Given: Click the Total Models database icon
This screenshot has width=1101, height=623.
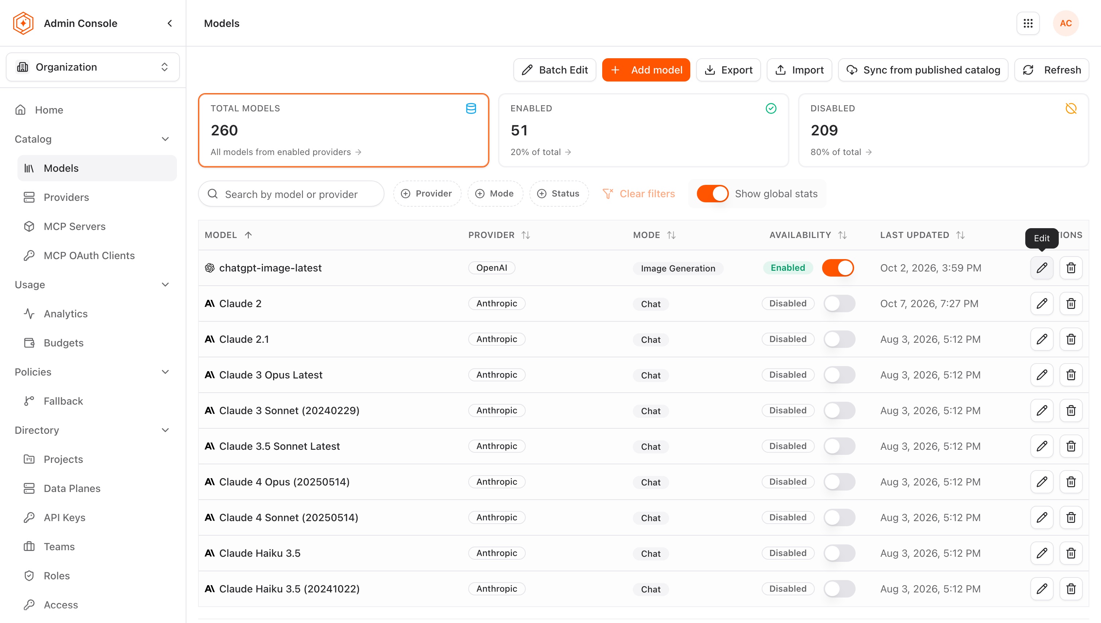Looking at the screenshot, I should click(x=471, y=109).
